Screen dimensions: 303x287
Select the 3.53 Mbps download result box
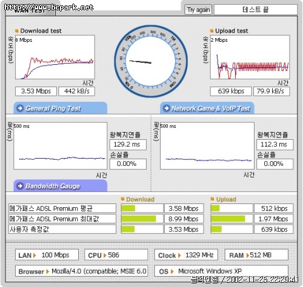tap(36, 91)
